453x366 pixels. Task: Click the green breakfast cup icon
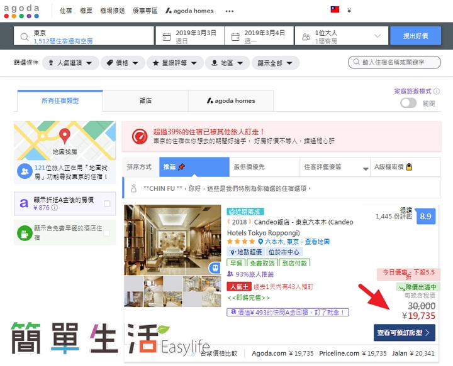click(25, 233)
